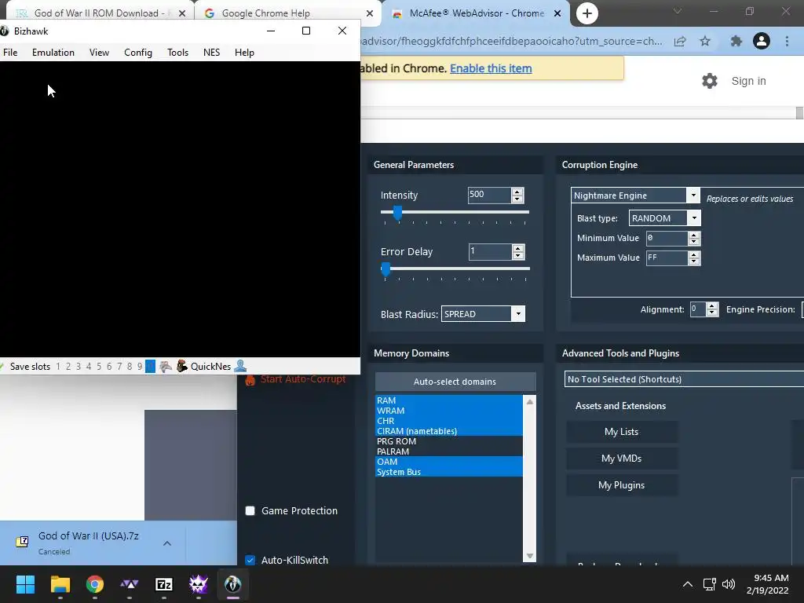
Task: Increase the Error Delay value with the stepper
Action: pyautogui.click(x=518, y=249)
